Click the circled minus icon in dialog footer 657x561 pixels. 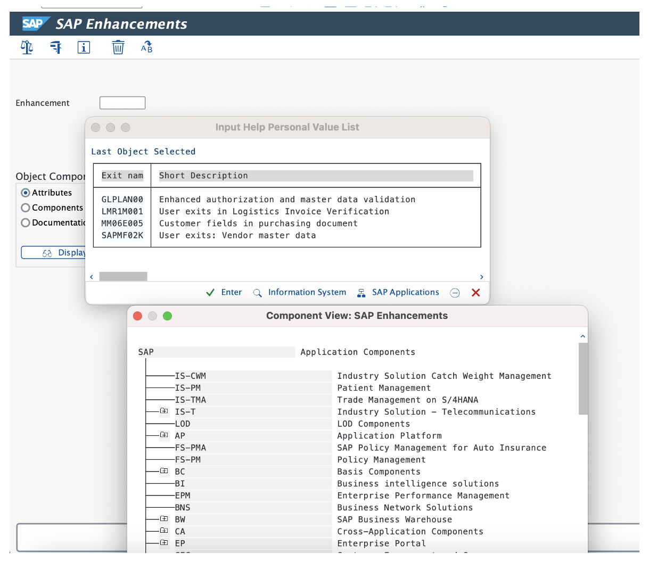[455, 293]
